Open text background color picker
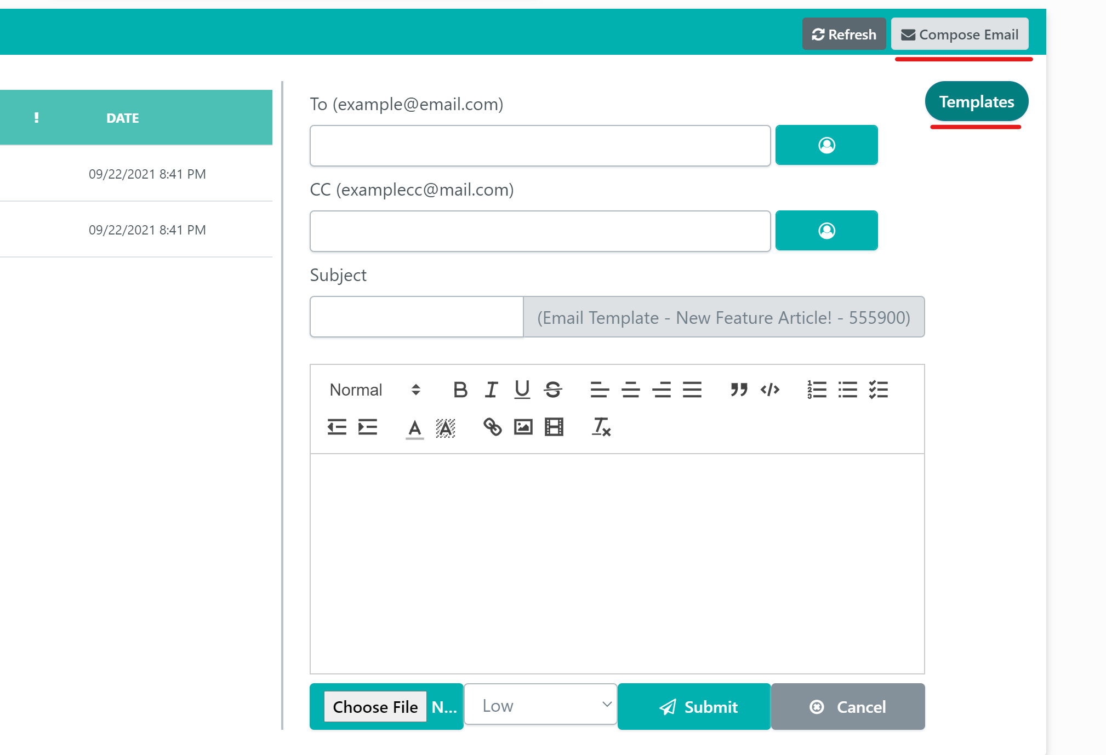This screenshot has width=1106, height=755. (446, 428)
